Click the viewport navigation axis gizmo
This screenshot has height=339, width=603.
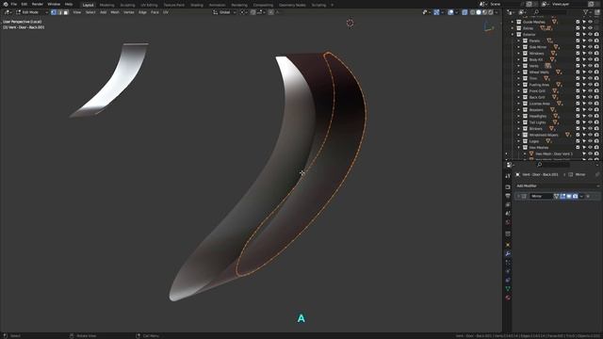point(489,27)
